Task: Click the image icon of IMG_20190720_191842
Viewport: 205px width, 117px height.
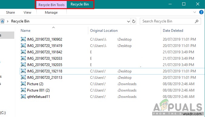Action: [23, 52]
